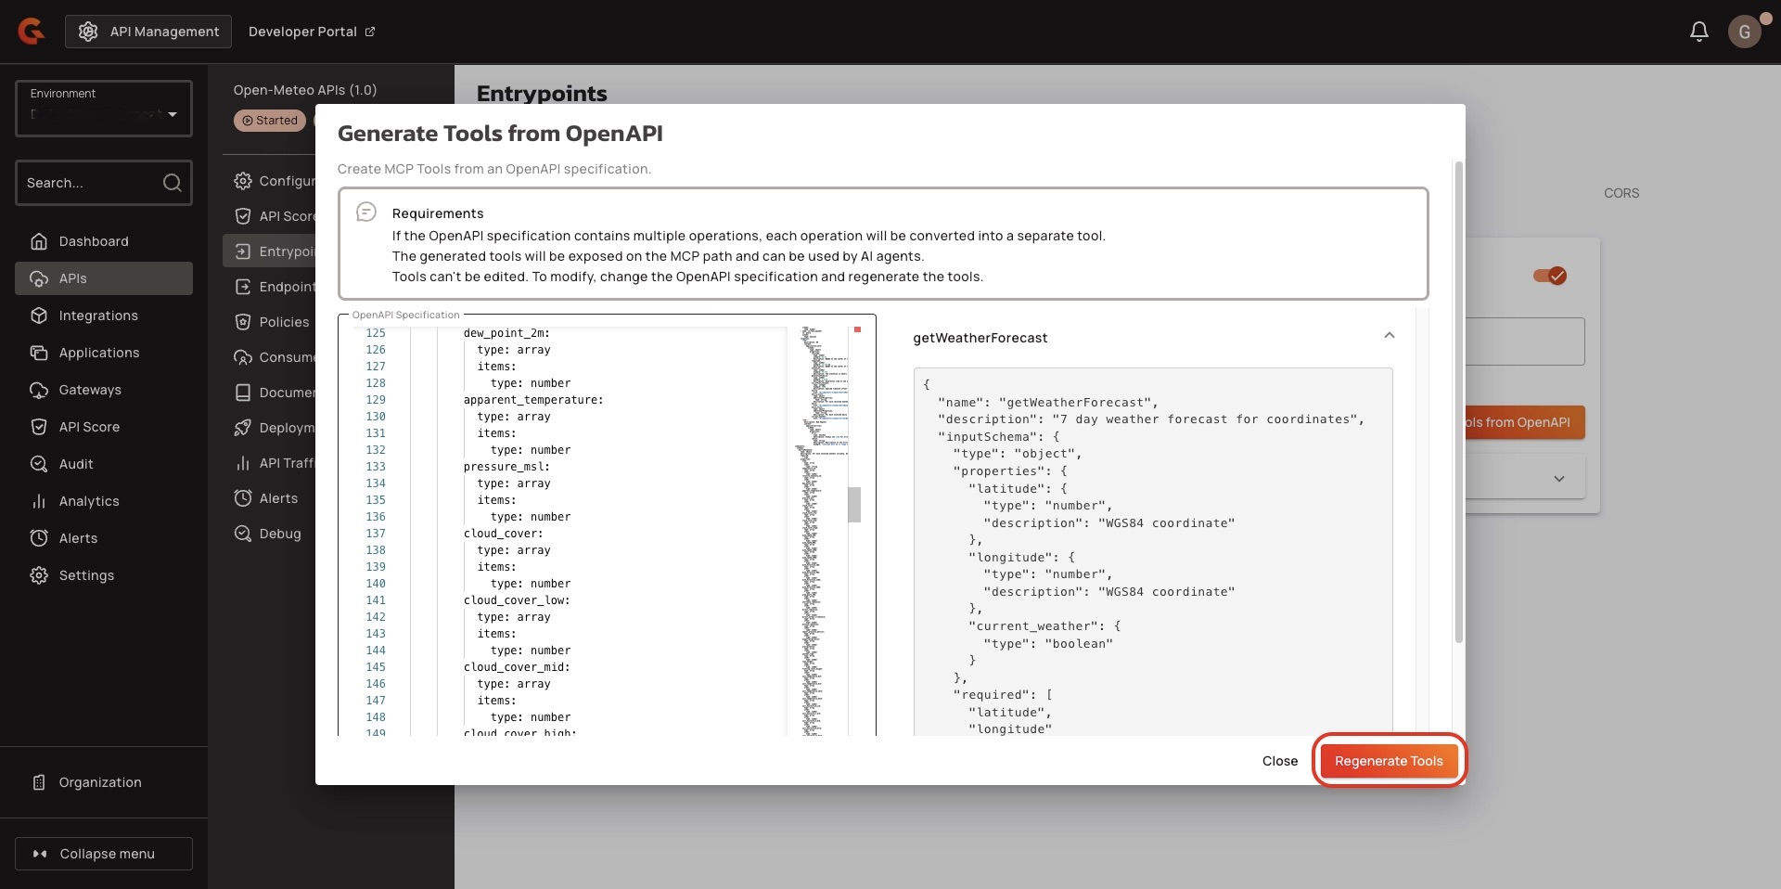Open Policies in the API menu
Image resolution: width=1781 pixels, height=889 pixels.
click(284, 322)
